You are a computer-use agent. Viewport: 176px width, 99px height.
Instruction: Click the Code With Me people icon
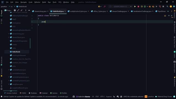(x=99, y=7)
